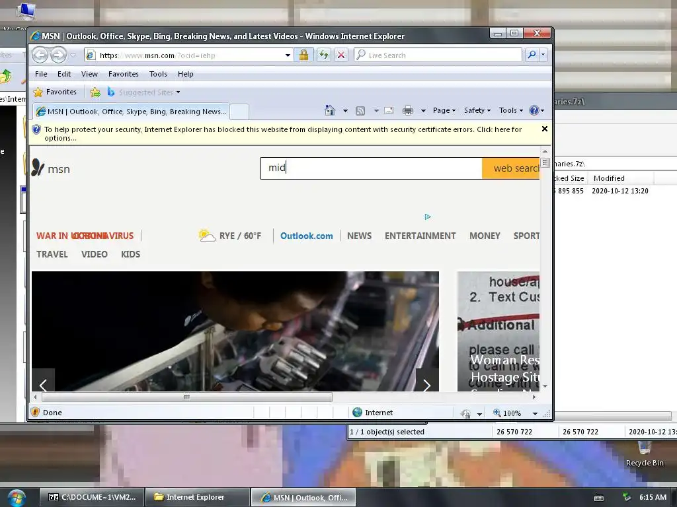Click the RYE / 60°F weather link
This screenshot has width=677, height=507.
click(x=230, y=236)
